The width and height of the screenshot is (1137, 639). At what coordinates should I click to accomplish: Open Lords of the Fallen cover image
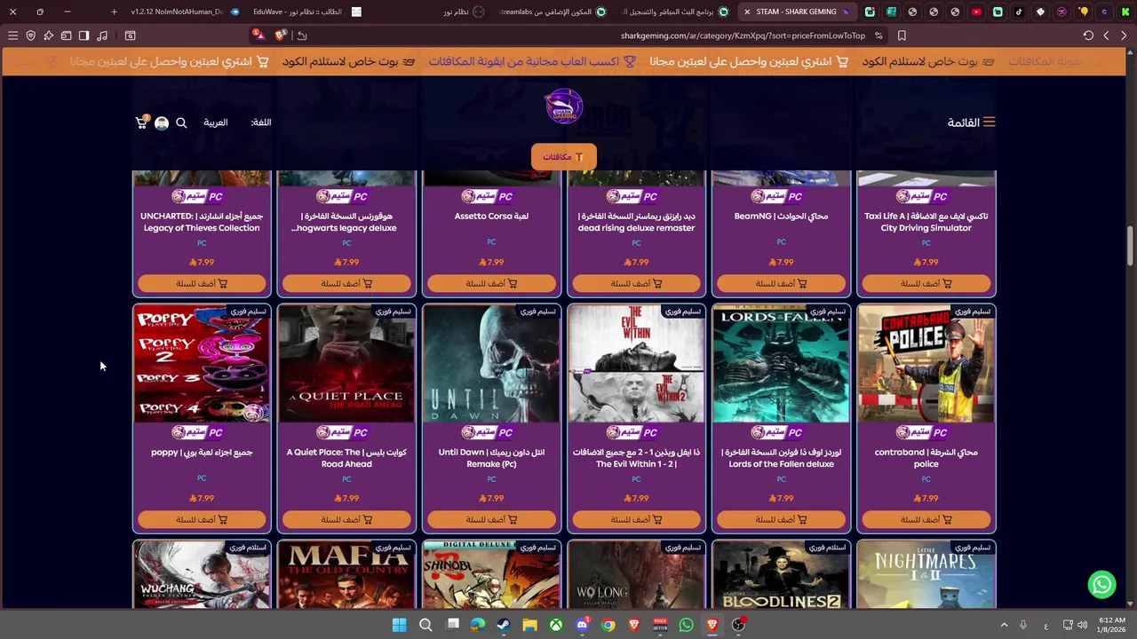click(x=781, y=364)
